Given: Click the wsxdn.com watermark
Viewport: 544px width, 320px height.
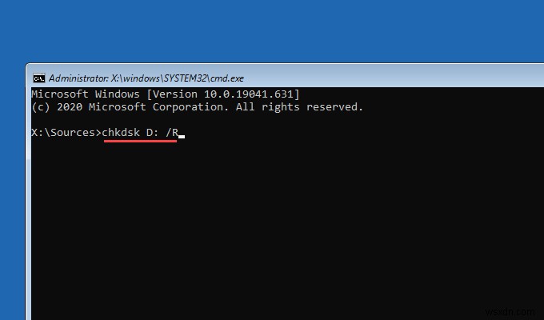Looking at the screenshot, I should coord(517,308).
